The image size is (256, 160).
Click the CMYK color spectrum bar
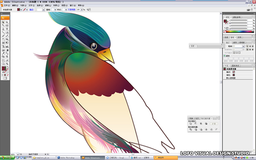click(240, 32)
